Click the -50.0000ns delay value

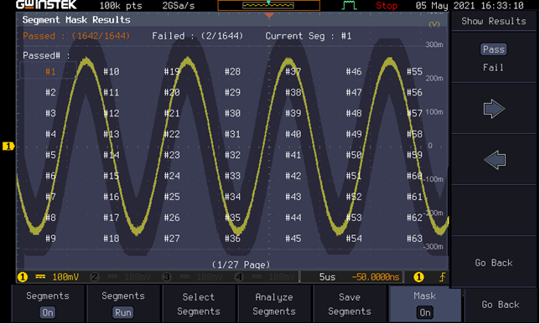(x=376, y=277)
